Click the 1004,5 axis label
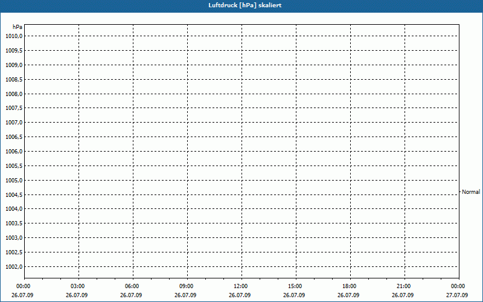 click(14, 194)
